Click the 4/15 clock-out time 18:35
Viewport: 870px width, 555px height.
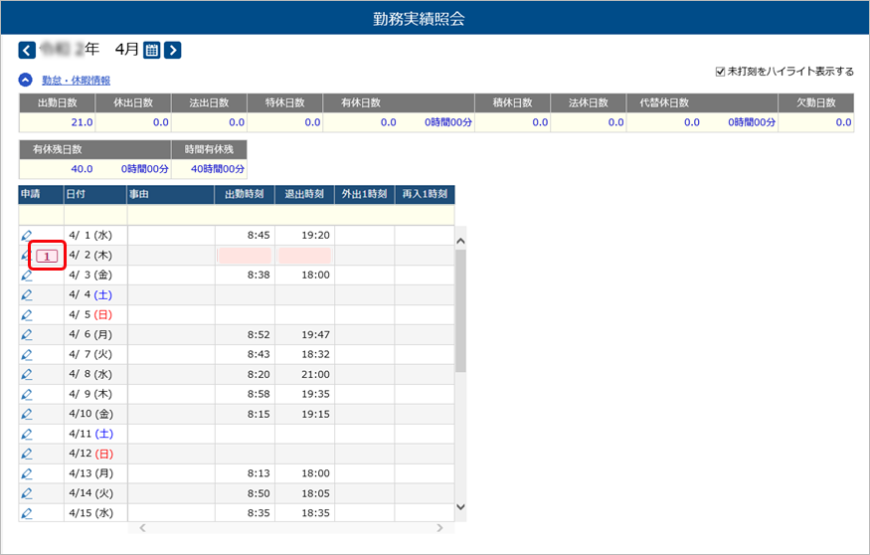pyautogui.click(x=316, y=513)
